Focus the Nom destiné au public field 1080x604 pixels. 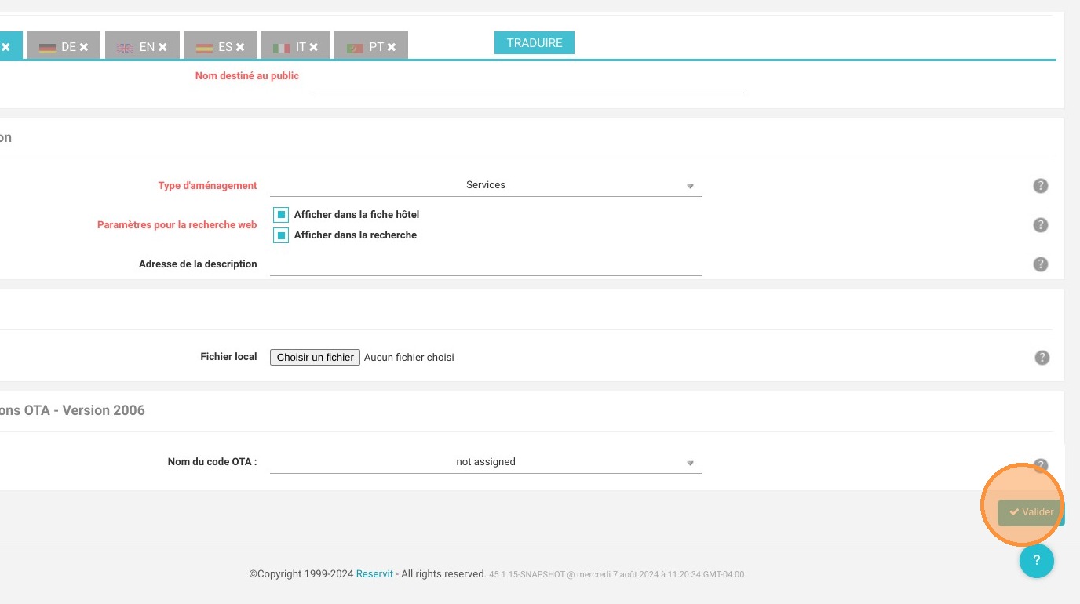(529, 81)
